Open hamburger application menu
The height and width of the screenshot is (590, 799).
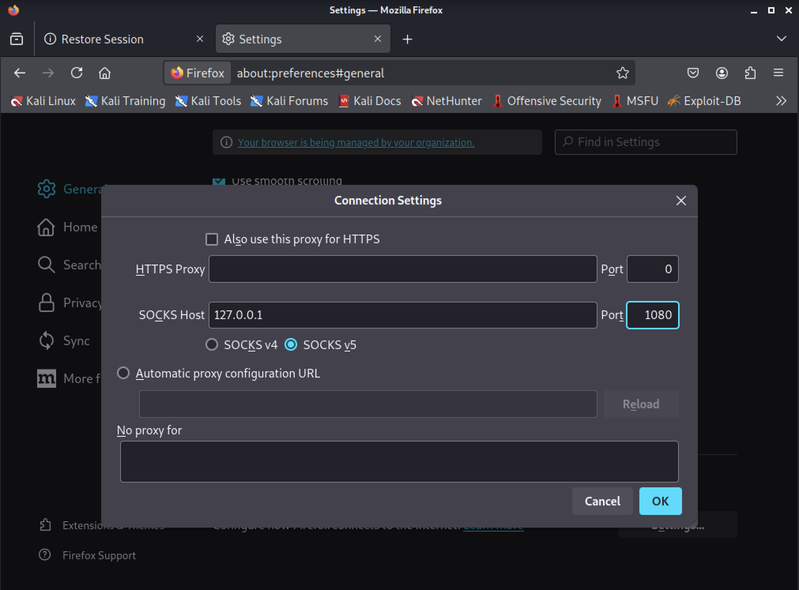pos(778,73)
